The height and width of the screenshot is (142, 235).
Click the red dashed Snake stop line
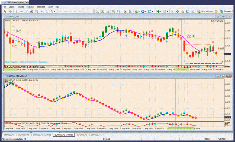(204, 64)
